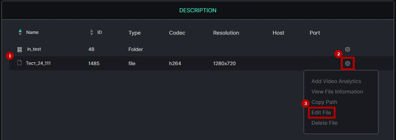Choose View File Information option
Image resolution: width=396 pixels, height=140 pixels.
click(337, 92)
